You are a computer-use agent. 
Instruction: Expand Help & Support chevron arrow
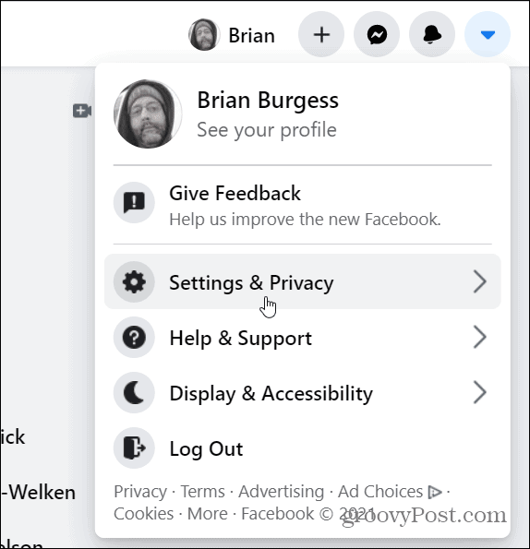(x=479, y=337)
